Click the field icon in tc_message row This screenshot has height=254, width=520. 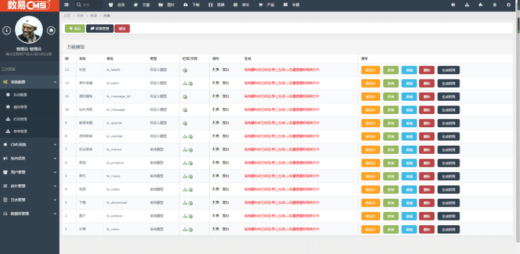(185, 110)
